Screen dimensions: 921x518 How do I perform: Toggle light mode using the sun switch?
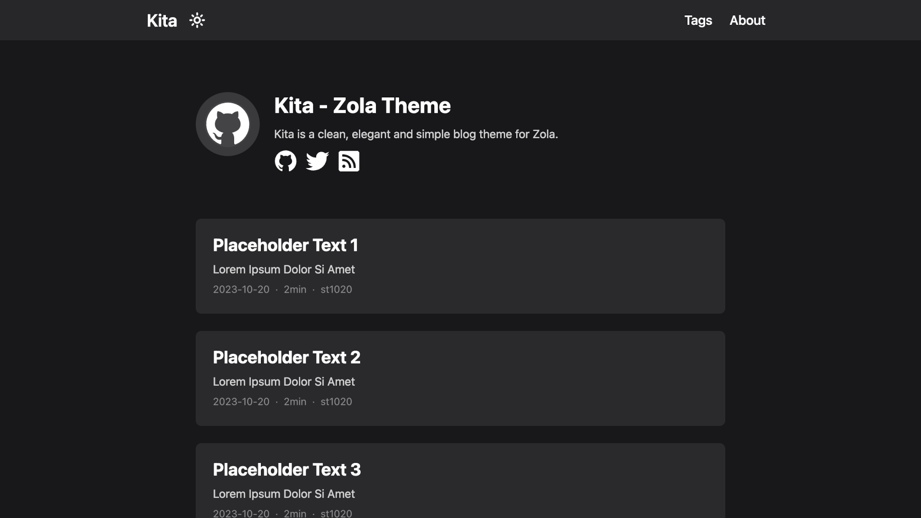click(x=197, y=20)
